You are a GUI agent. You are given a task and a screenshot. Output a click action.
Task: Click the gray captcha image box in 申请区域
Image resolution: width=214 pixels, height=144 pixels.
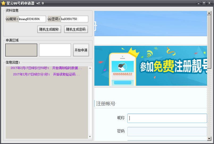coord(21,50)
